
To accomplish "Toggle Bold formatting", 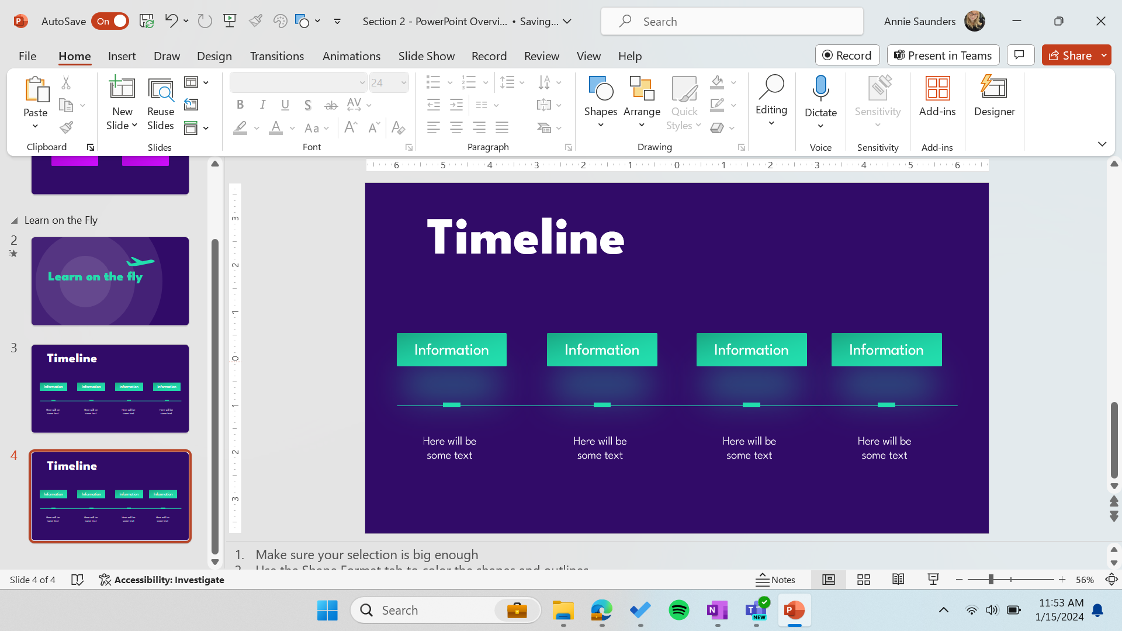I will 240,105.
